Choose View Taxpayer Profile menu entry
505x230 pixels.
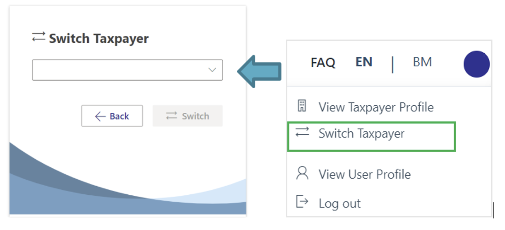[x=376, y=107]
